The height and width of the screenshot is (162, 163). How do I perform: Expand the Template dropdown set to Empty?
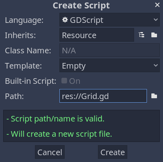[110, 65]
